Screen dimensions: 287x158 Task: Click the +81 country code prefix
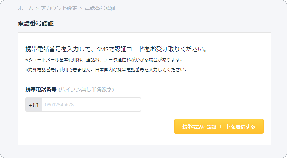click(x=34, y=105)
